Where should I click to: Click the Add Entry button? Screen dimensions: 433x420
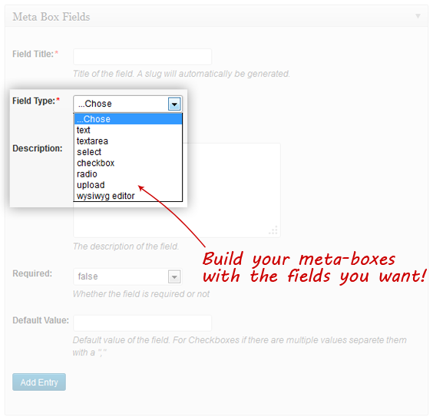(x=39, y=382)
